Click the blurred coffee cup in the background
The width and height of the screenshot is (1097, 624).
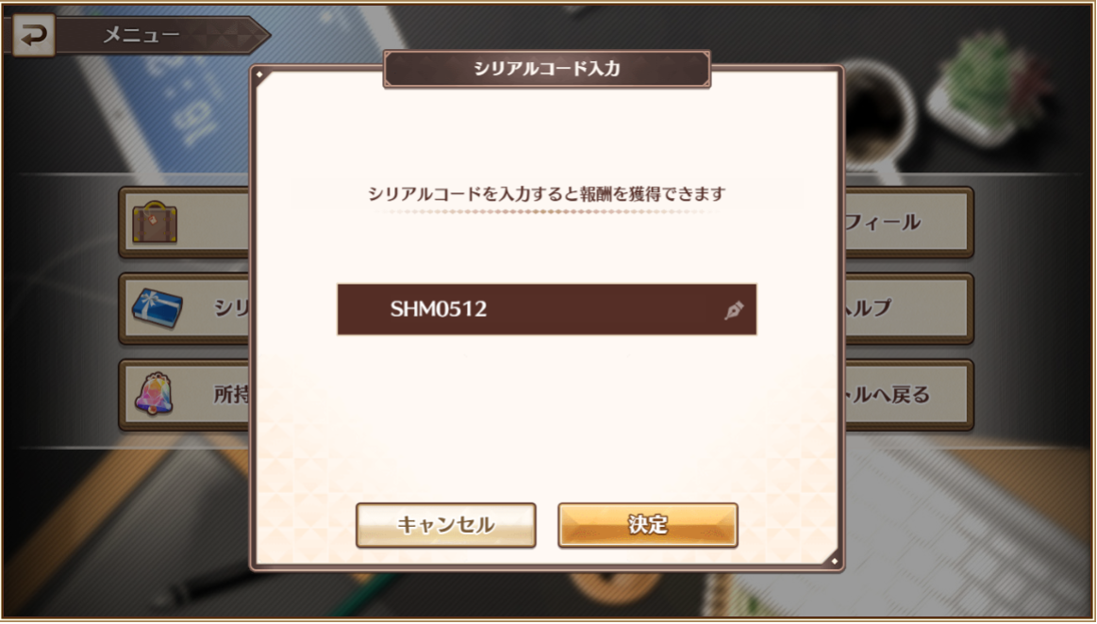878,112
